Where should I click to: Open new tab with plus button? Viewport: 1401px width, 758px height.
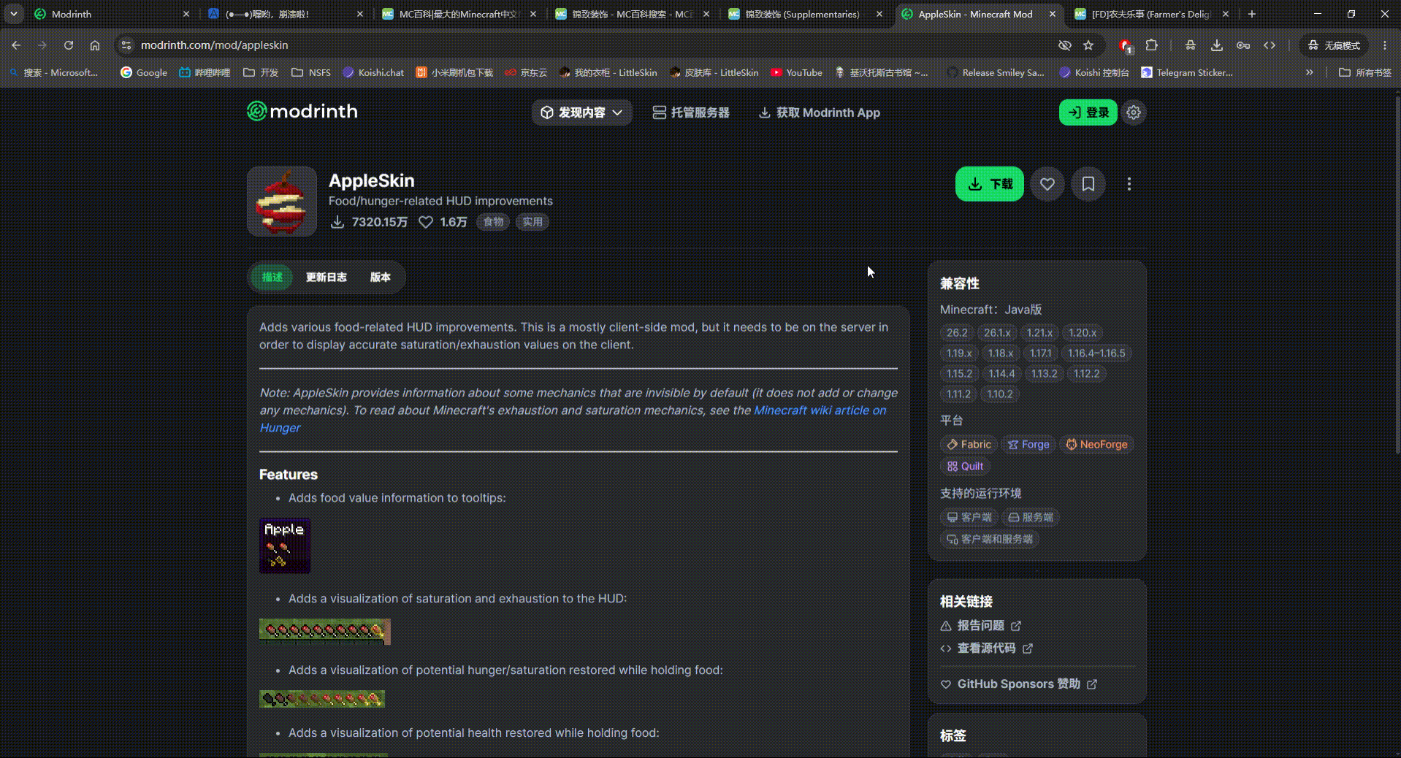(1252, 14)
